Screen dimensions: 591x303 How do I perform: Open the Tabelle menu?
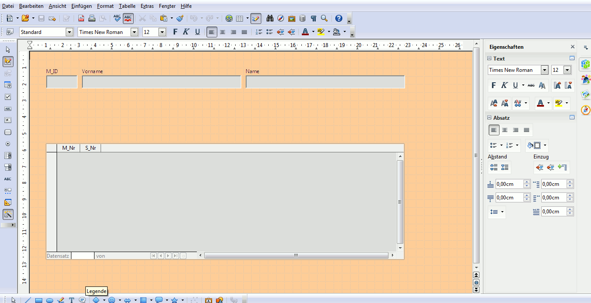tap(127, 6)
